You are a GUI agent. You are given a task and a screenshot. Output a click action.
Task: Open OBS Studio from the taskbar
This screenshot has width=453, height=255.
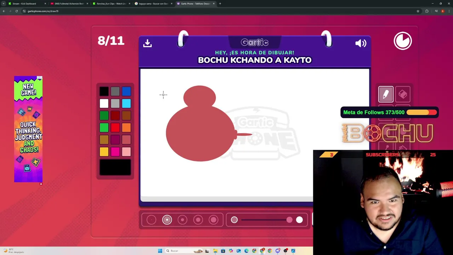286,251
